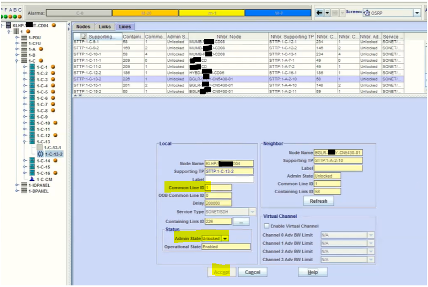Click the teal card icon for 1-C-12
Screen dimensions: 428x287
pyautogui.click(x=32, y=135)
